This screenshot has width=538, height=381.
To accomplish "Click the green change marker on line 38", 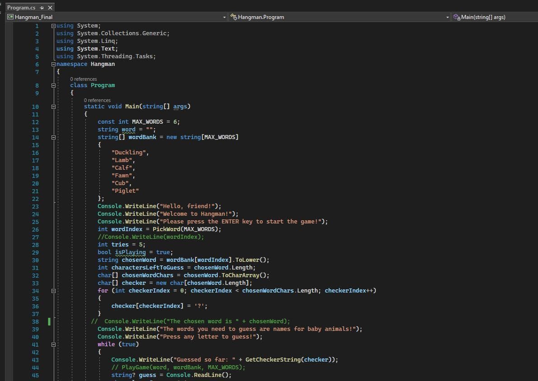I will (x=49, y=321).
